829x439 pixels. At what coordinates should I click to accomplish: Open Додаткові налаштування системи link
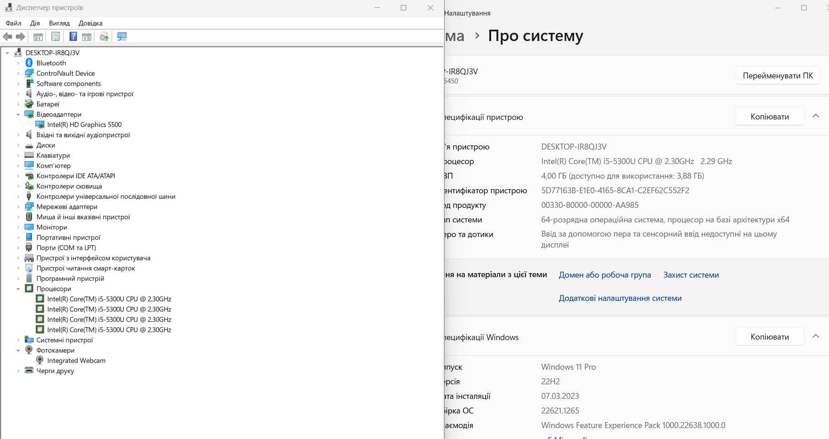click(x=620, y=298)
